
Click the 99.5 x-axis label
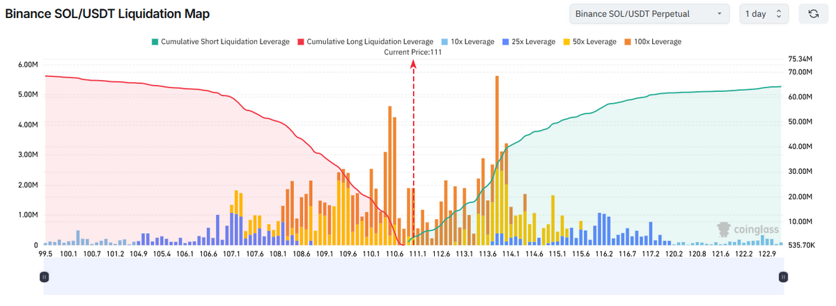46,254
